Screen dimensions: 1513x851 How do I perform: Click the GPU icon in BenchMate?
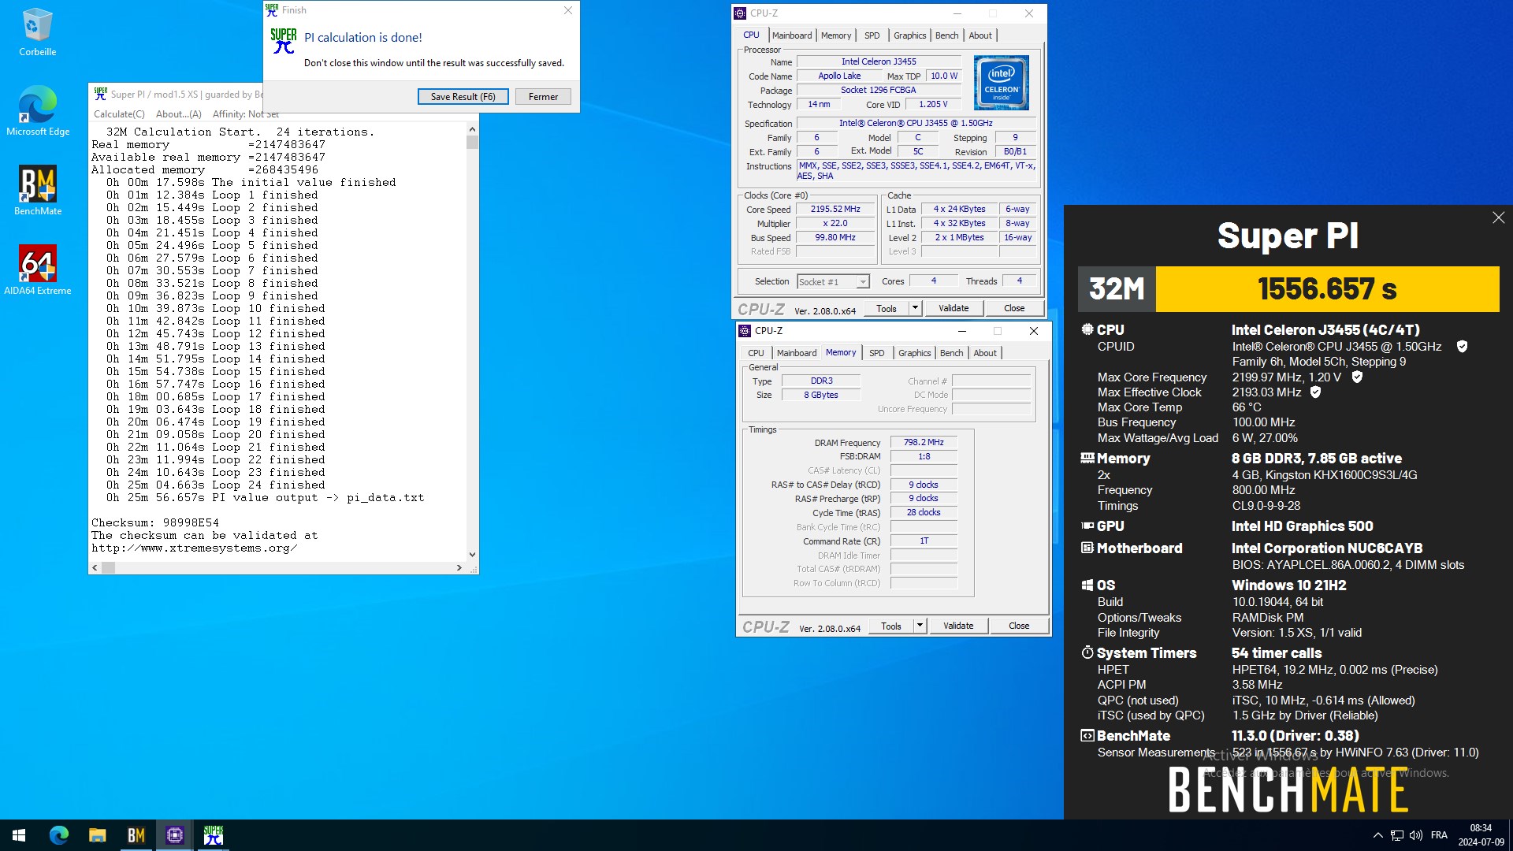1087,526
